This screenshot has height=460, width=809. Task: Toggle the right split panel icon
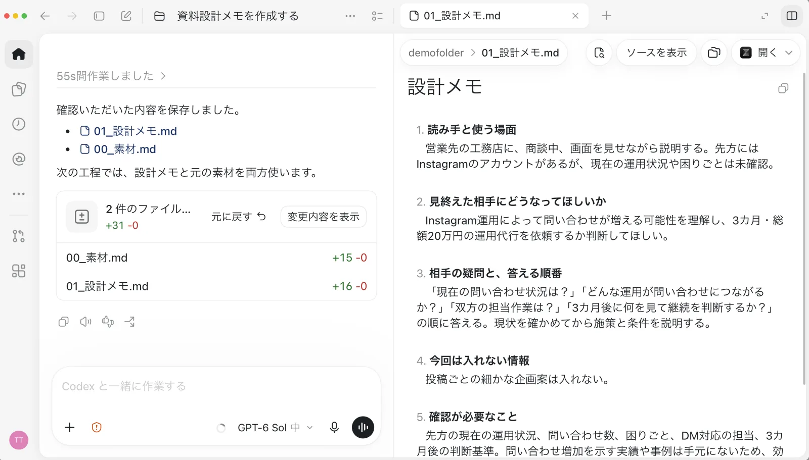point(792,16)
